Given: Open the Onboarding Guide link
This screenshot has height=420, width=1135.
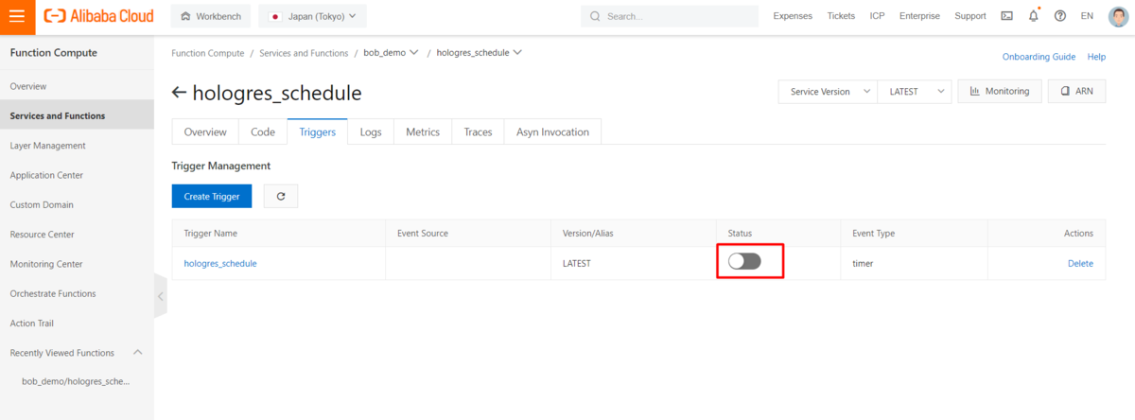Looking at the screenshot, I should 1039,57.
